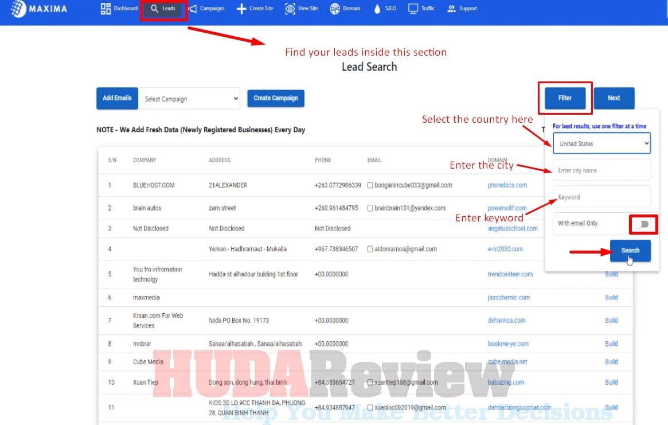Viewport: 668px width, 425px height.
Task: Open the Campaigns menu item
Action: 208,9
